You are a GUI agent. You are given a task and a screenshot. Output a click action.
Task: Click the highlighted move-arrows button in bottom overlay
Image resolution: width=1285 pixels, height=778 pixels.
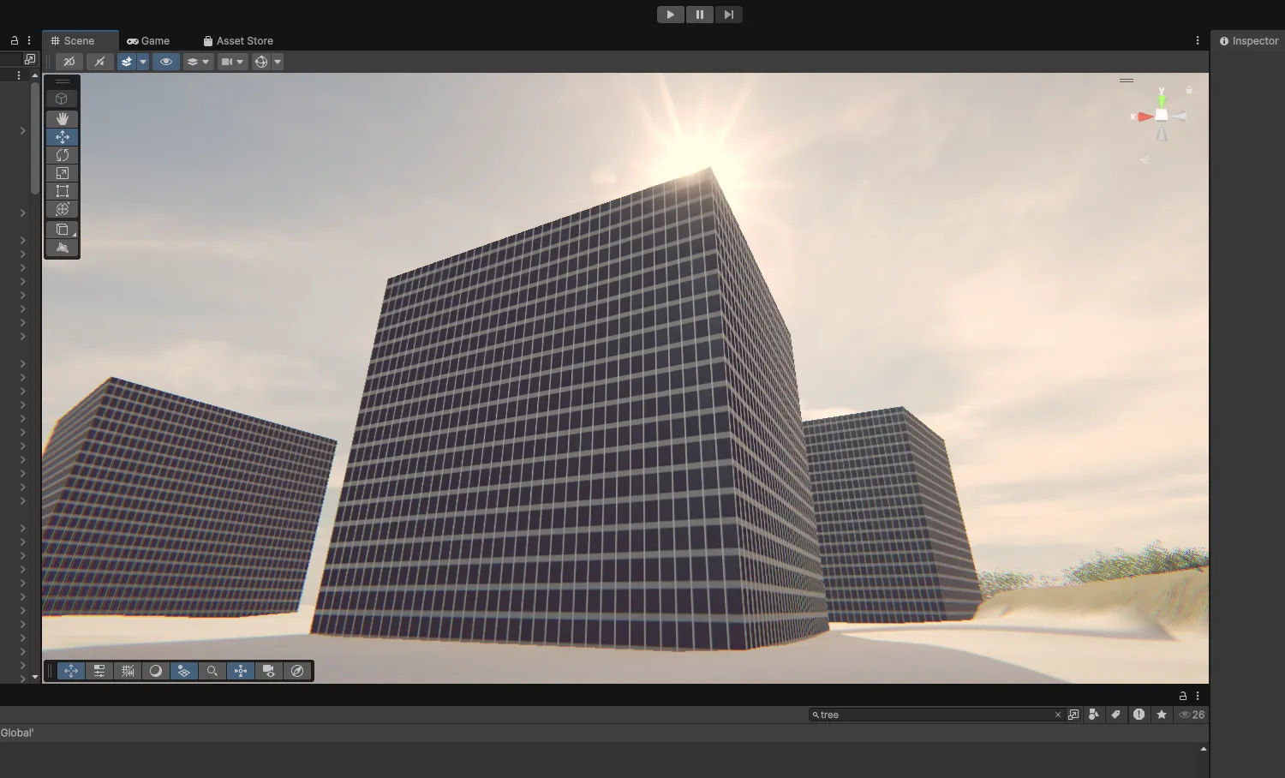pos(71,671)
